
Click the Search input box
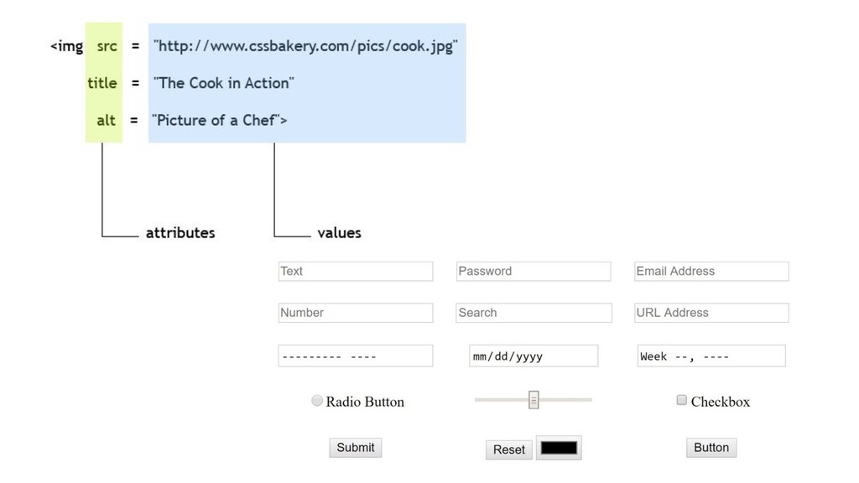(x=534, y=313)
